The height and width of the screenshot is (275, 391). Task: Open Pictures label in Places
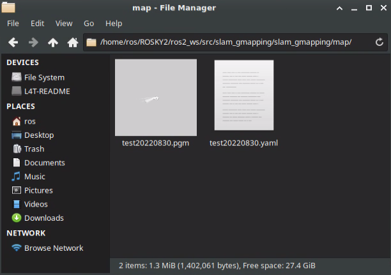click(38, 190)
